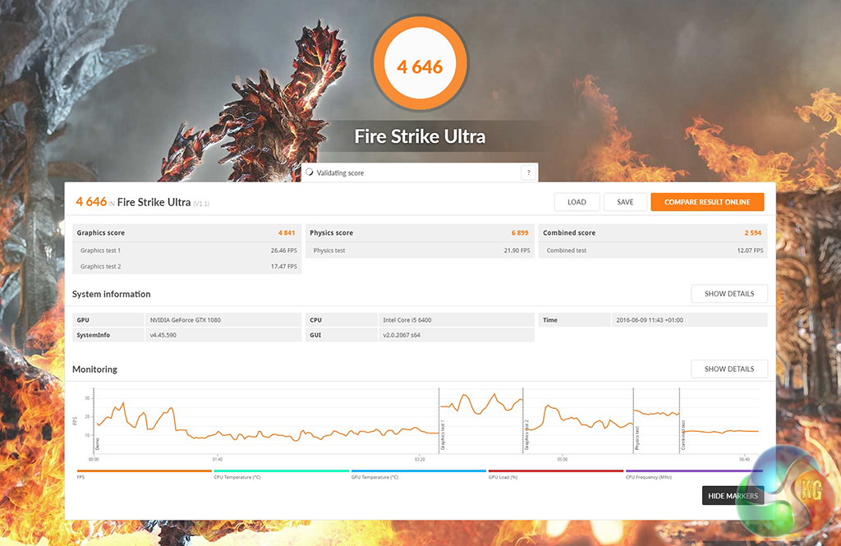841x546 pixels.
Task: Click the SAVE button
Action: pos(625,202)
